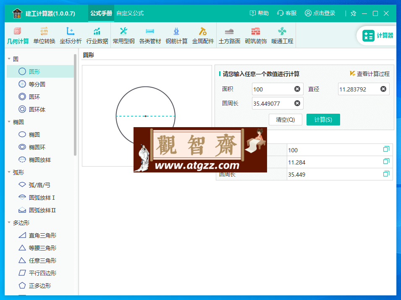Open the 砌筑装饰 masonry decoration tool

tap(256, 36)
